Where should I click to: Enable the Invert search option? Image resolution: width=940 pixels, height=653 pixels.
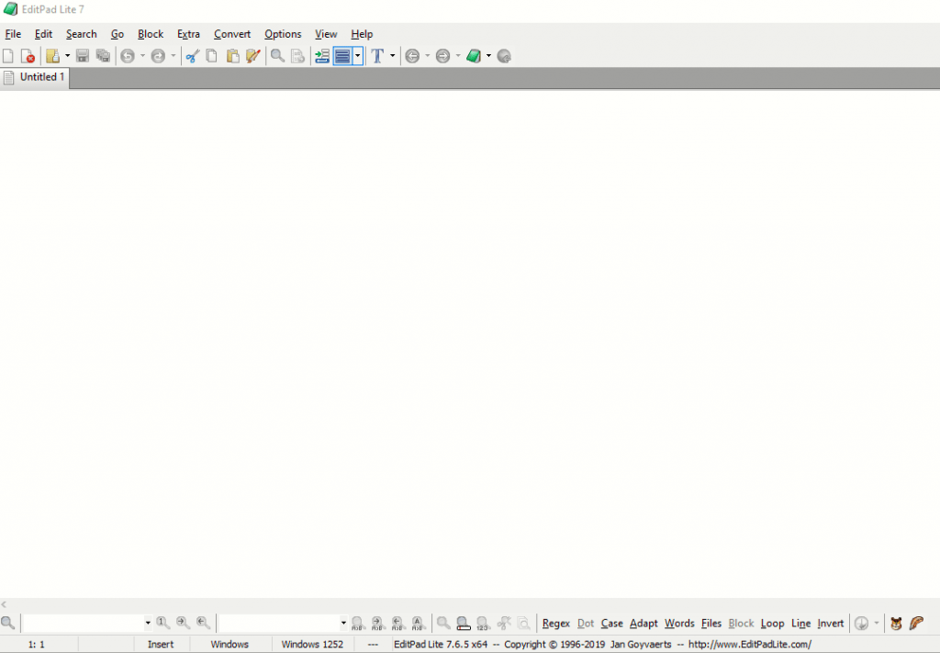click(830, 623)
